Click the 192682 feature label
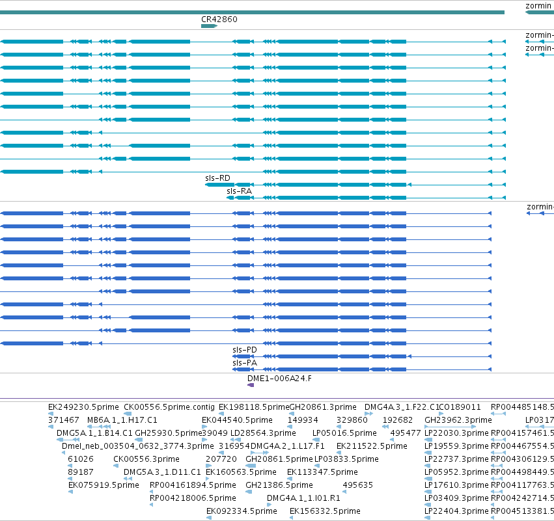Screen dimensions: 554x521 (x=398, y=420)
